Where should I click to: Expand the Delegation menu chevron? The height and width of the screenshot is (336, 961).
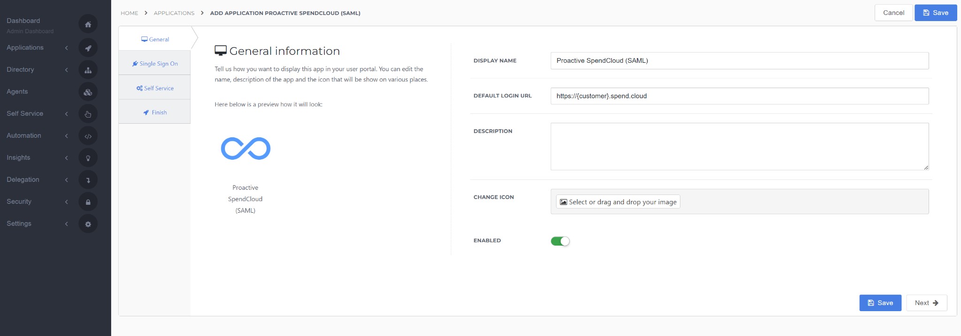[67, 180]
